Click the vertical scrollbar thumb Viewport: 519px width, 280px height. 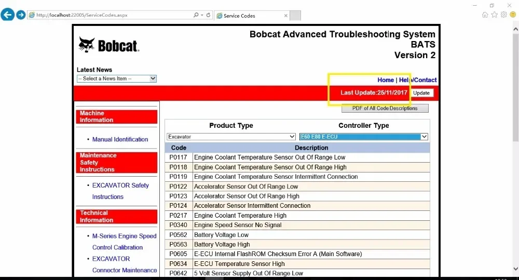point(515,87)
